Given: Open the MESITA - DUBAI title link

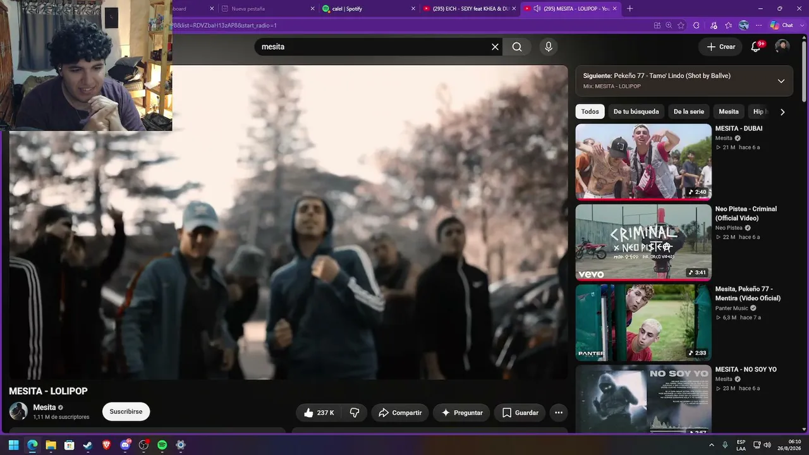Looking at the screenshot, I should coord(739,128).
